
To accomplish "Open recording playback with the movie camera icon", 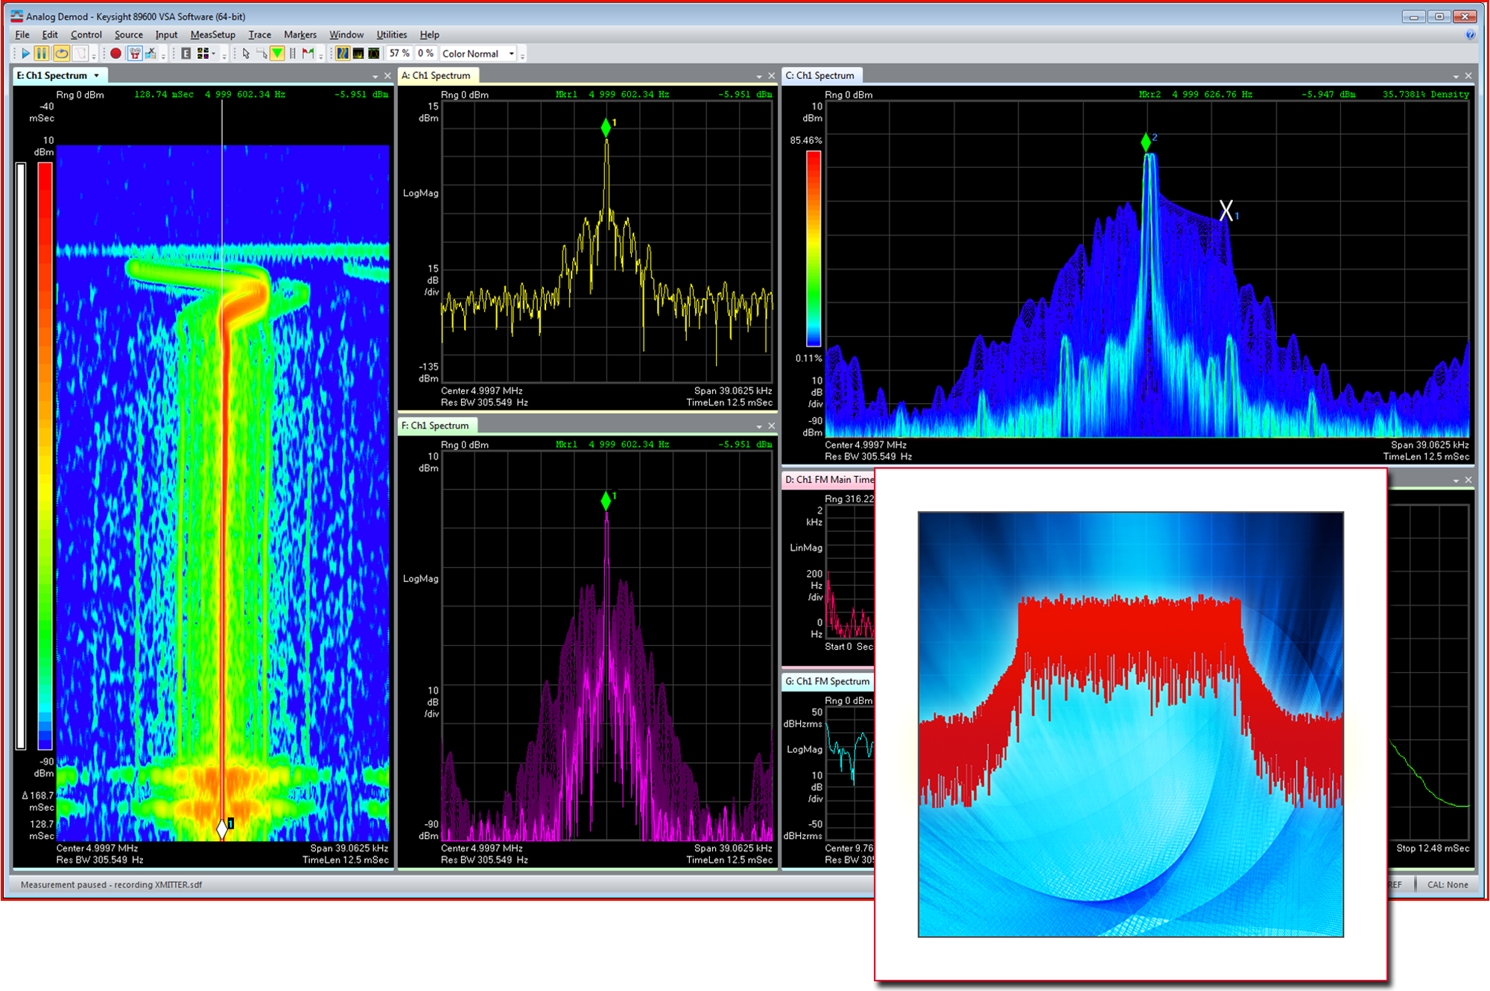I will tap(134, 53).
